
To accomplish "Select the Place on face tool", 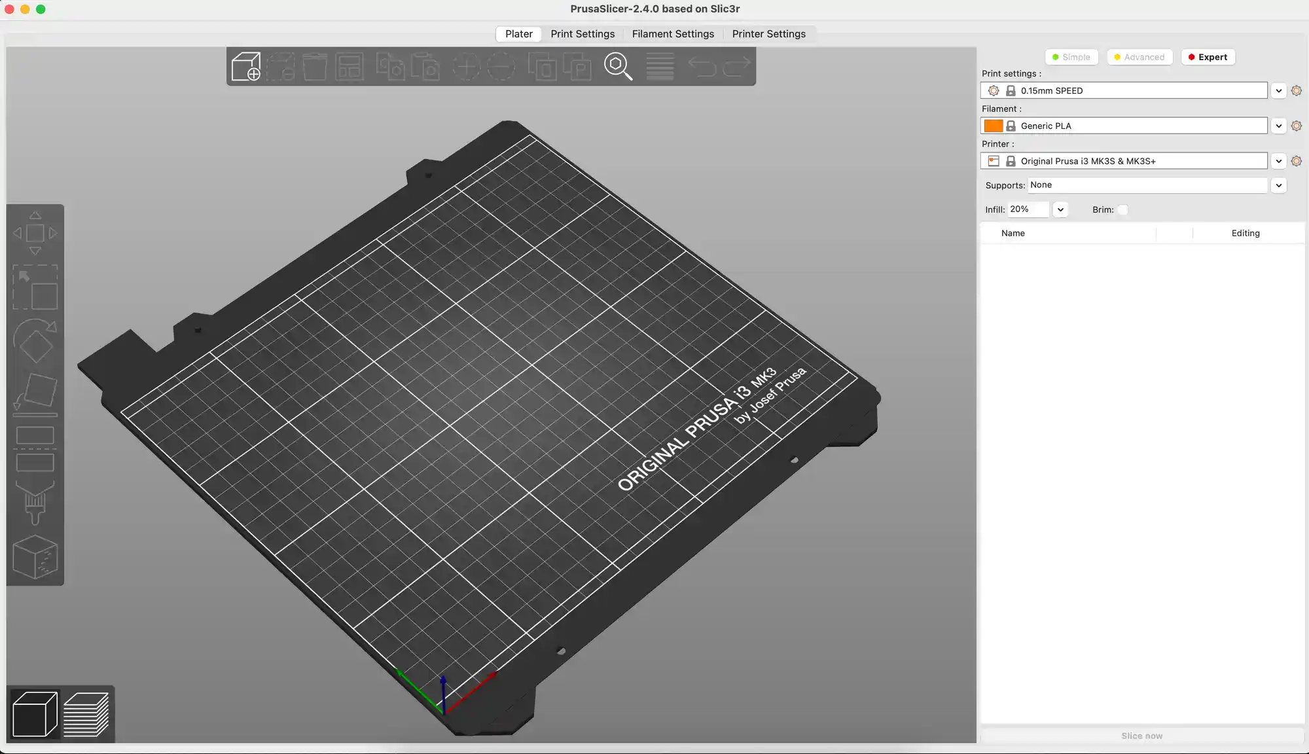I will click(x=35, y=395).
